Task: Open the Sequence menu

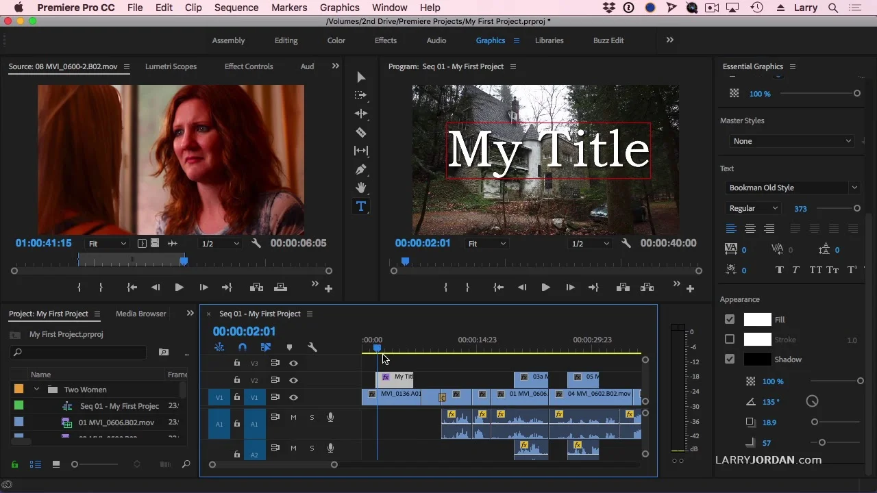Action: (236, 8)
